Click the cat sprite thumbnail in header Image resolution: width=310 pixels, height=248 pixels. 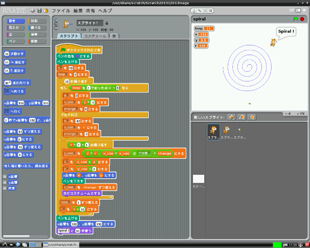tap(66, 24)
